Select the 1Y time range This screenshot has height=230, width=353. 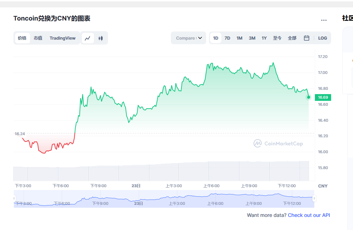(x=264, y=38)
